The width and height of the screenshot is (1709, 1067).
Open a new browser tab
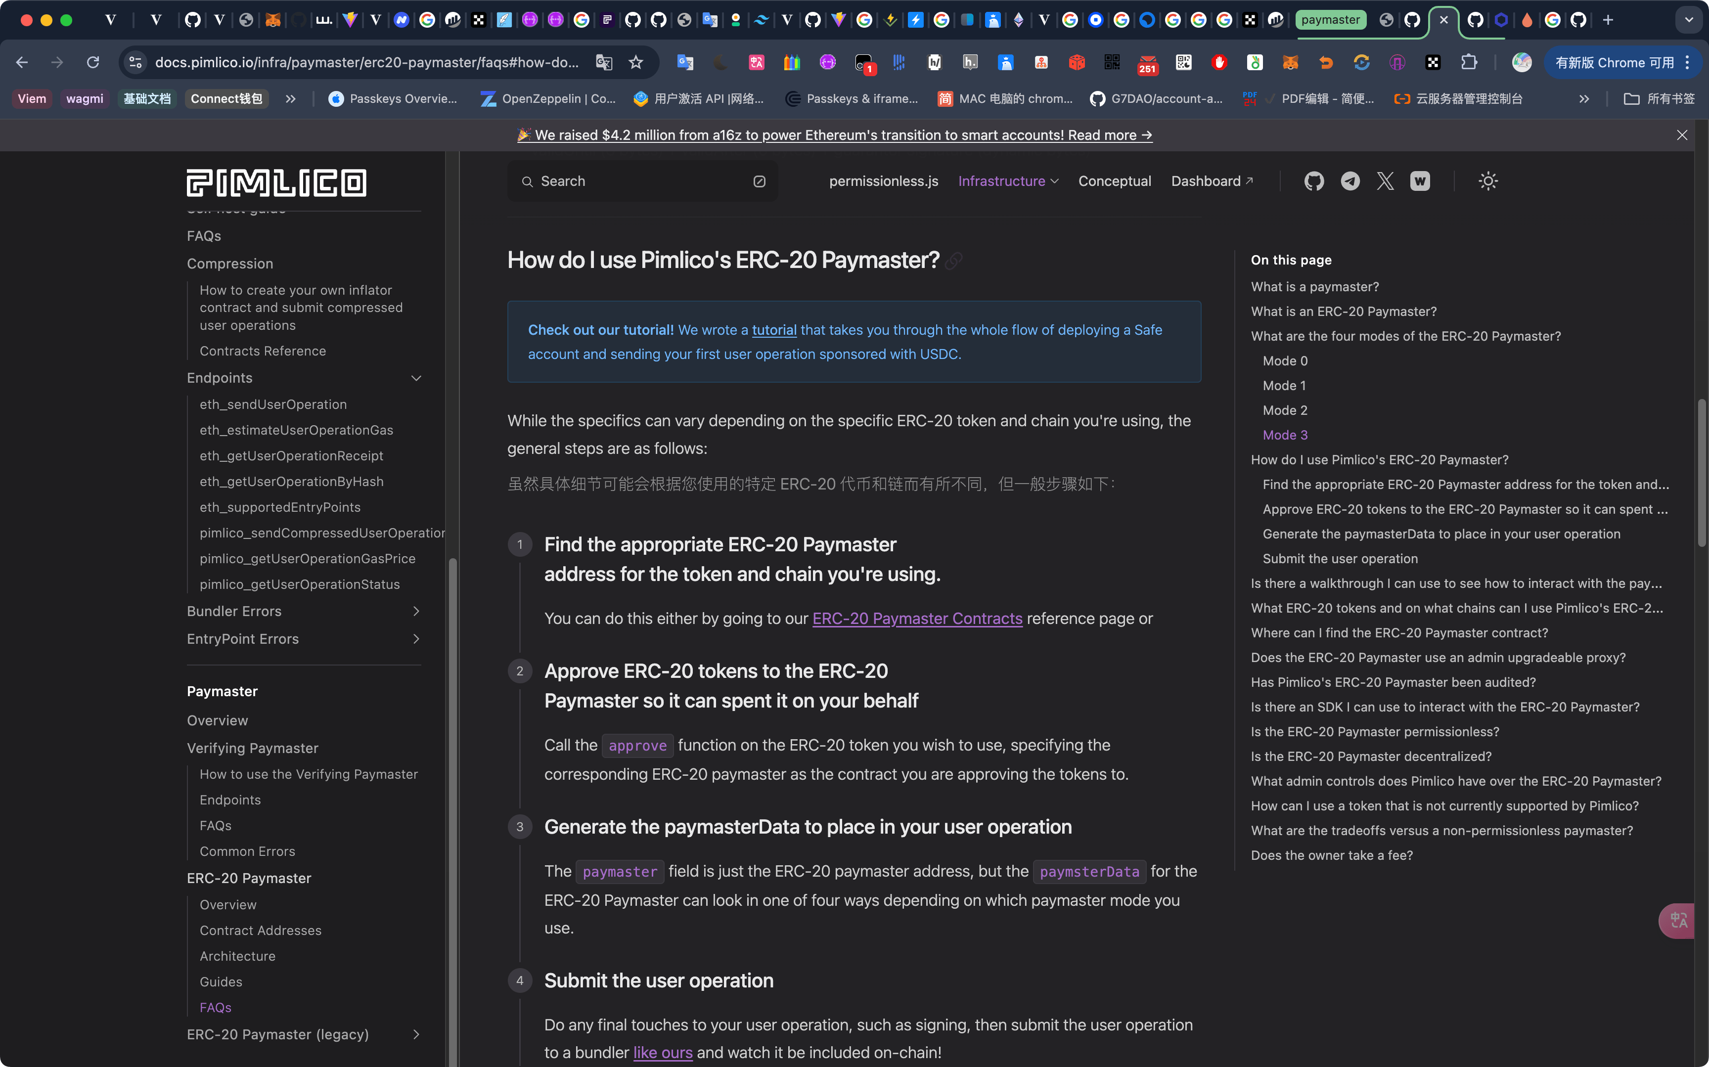[1608, 20]
